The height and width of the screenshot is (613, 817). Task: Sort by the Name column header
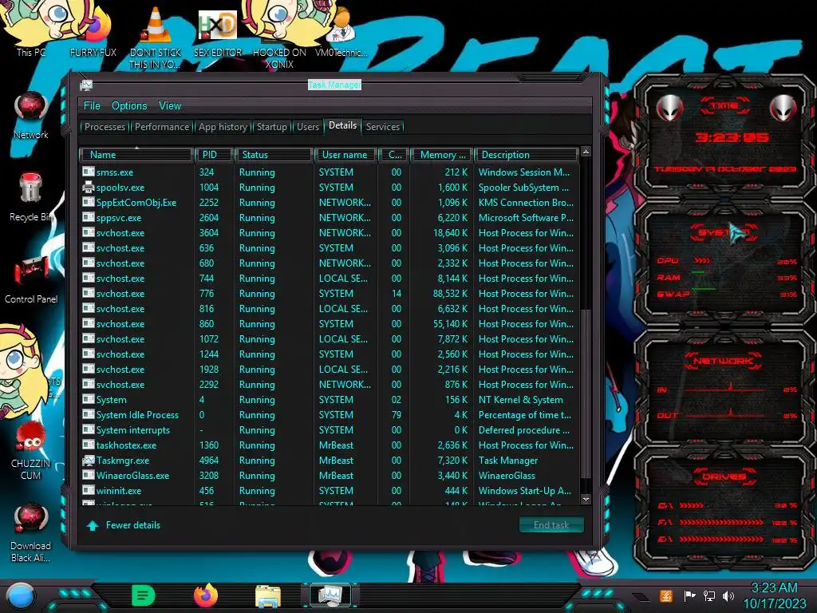(x=136, y=155)
